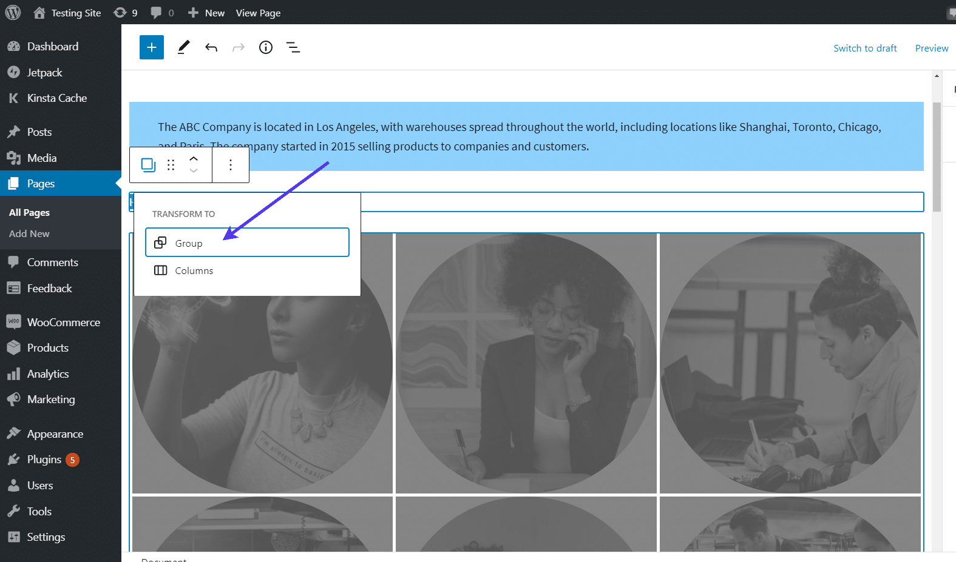956x562 pixels.
Task: Click the Undo arrow icon
Action: coord(211,47)
